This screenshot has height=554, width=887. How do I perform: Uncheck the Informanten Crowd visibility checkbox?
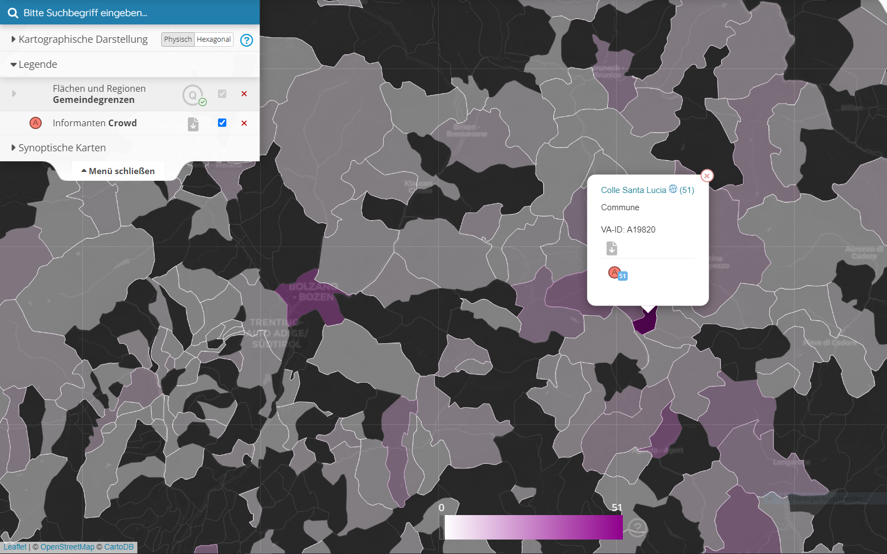click(222, 123)
